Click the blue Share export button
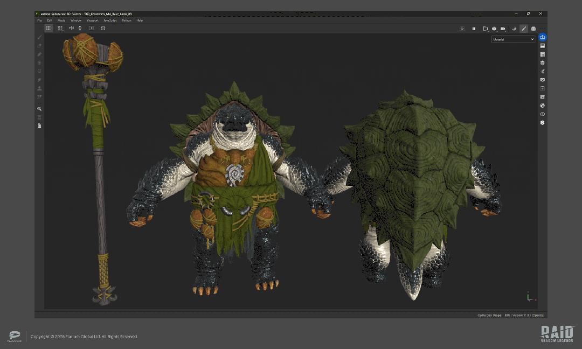The width and height of the screenshot is (582, 349). tap(542, 37)
